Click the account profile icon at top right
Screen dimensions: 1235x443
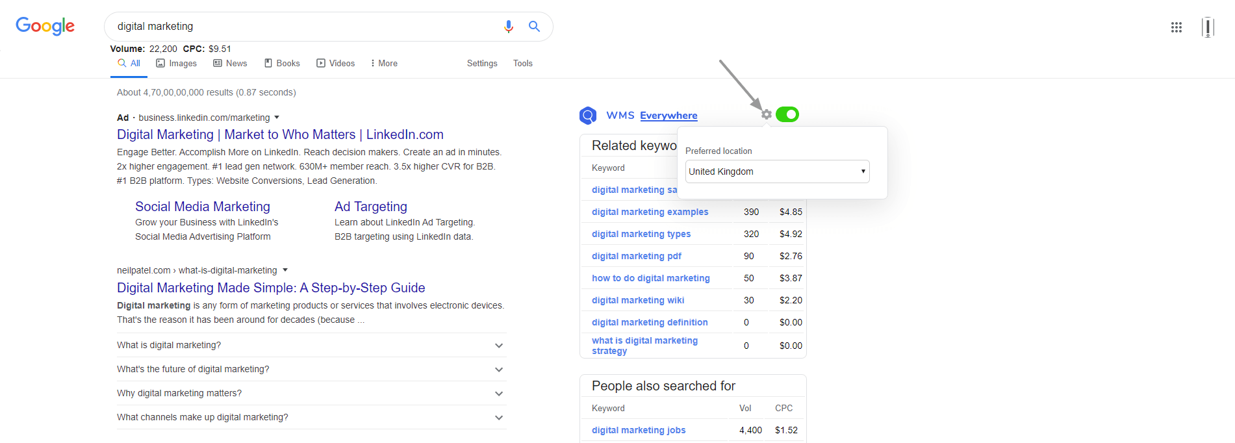coord(1207,27)
